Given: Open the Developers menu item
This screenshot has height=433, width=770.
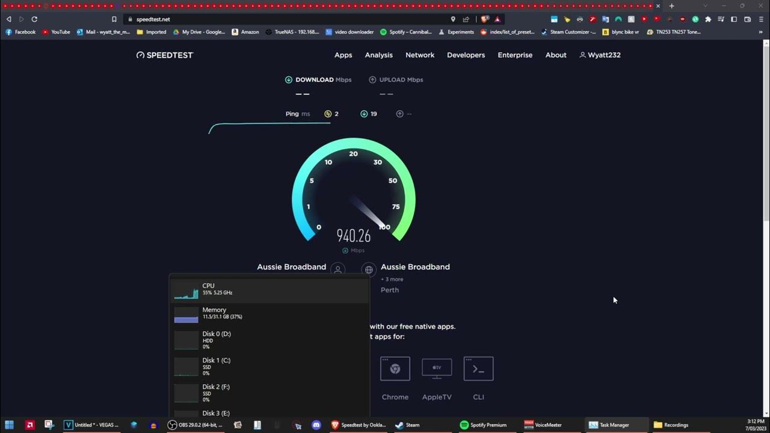Looking at the screenshot, I should coord(466,55).
